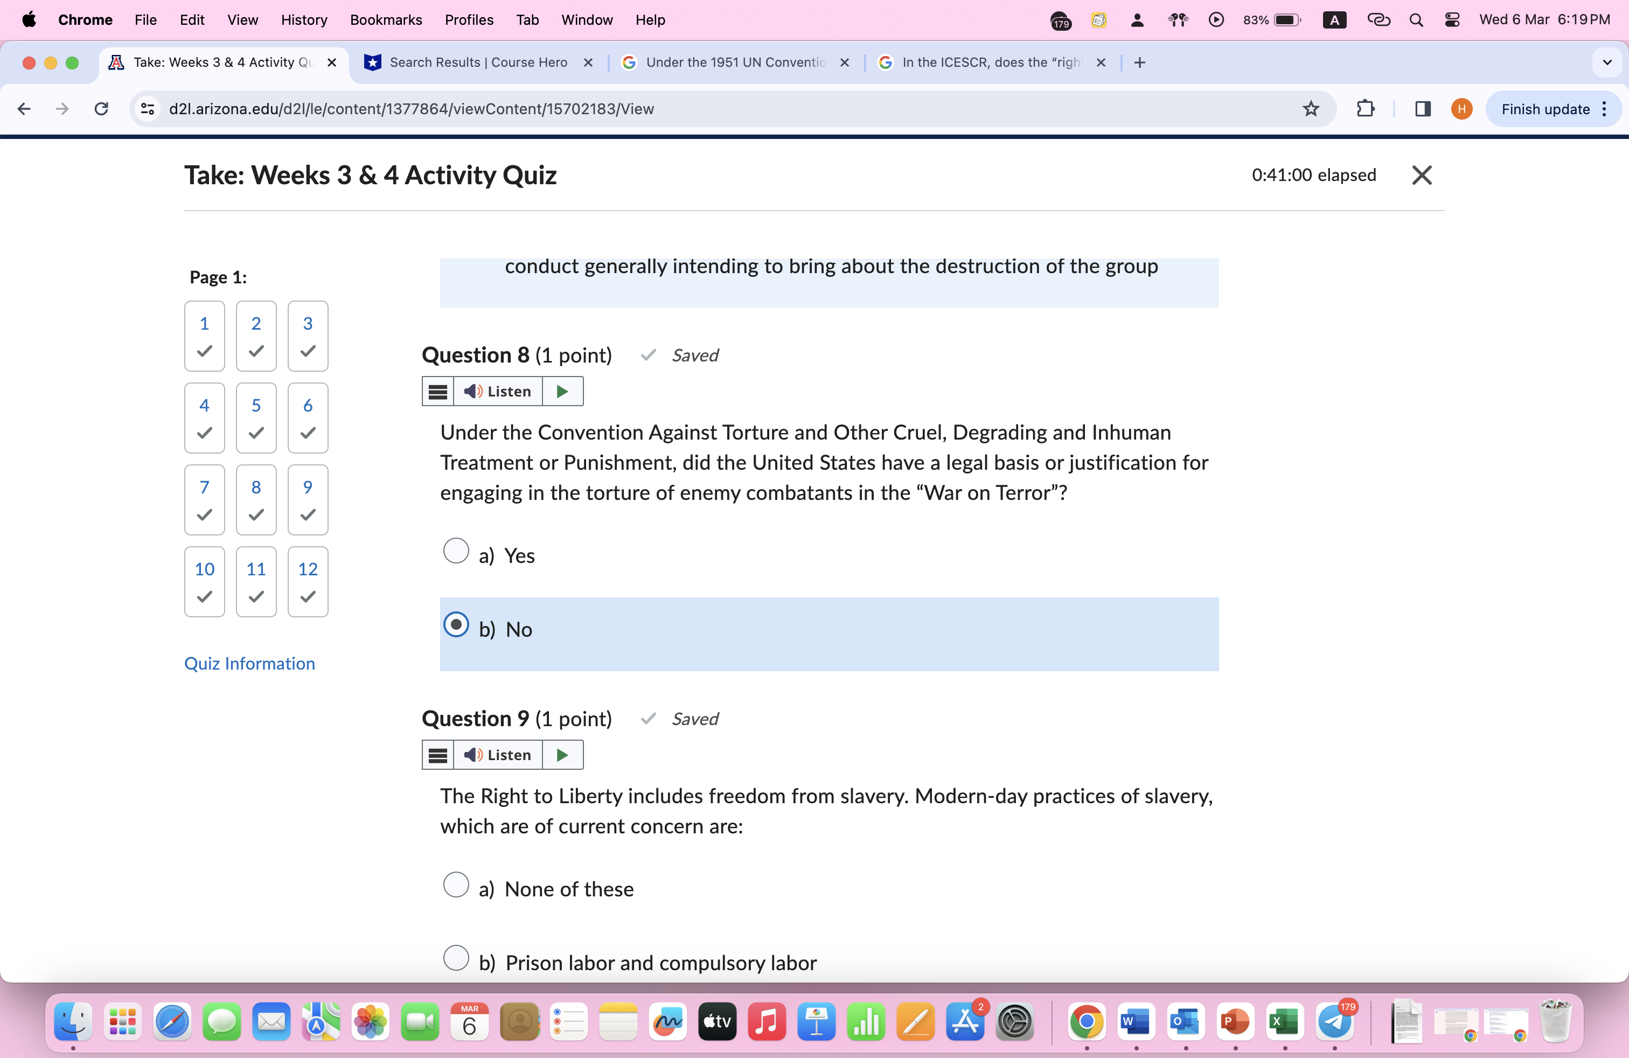View site information icon in address bar

[x=147, y=109]
